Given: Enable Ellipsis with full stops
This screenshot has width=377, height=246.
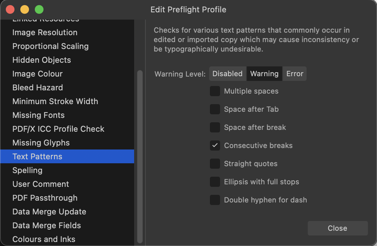Looking at the screenshot, I should pyautogui.click(x=215, y=182).
